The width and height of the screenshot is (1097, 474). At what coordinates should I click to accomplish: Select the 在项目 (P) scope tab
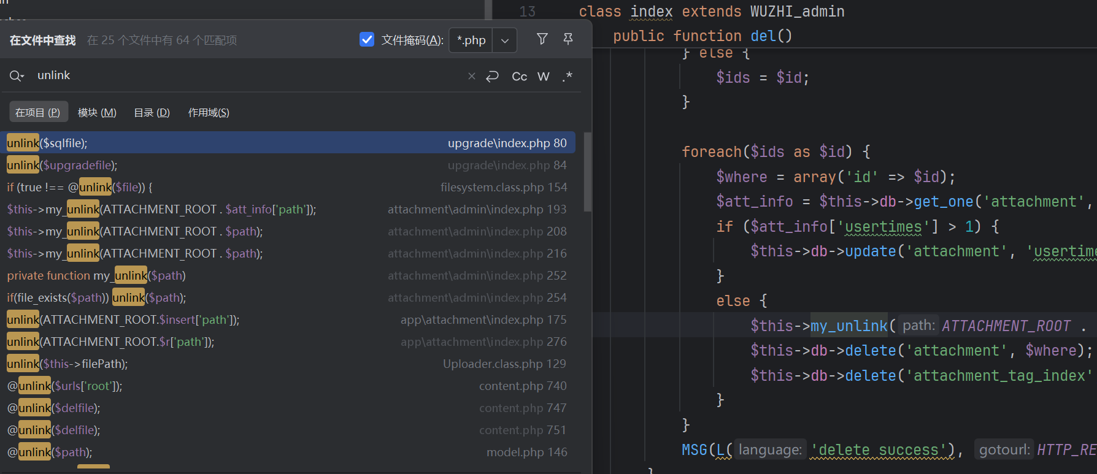pyautogui.click(x=37, y=112)
